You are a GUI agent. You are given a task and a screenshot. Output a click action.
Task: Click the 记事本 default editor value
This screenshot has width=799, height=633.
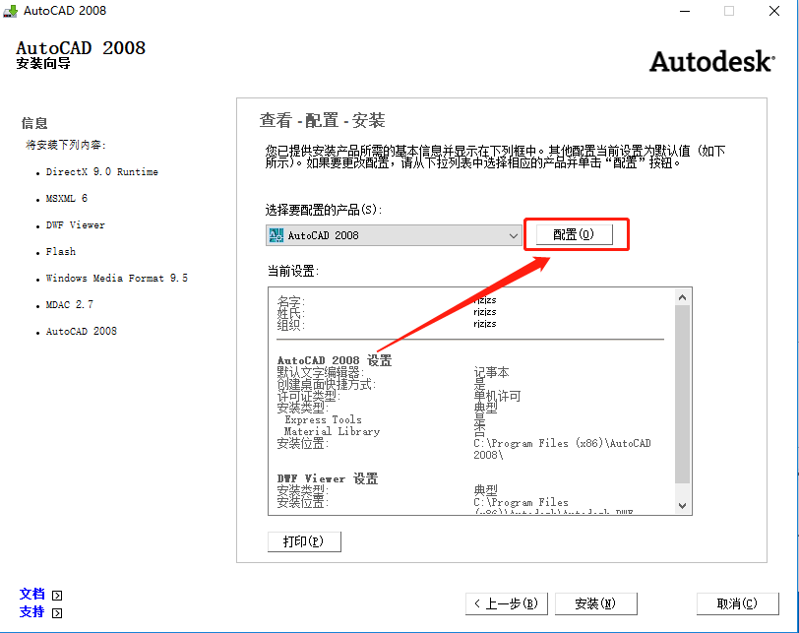[x=491, y=372]
